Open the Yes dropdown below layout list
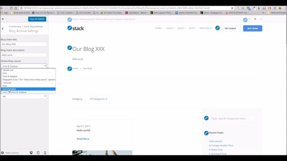The height and width of the screenshot is (161, 287). pos(24,96)
